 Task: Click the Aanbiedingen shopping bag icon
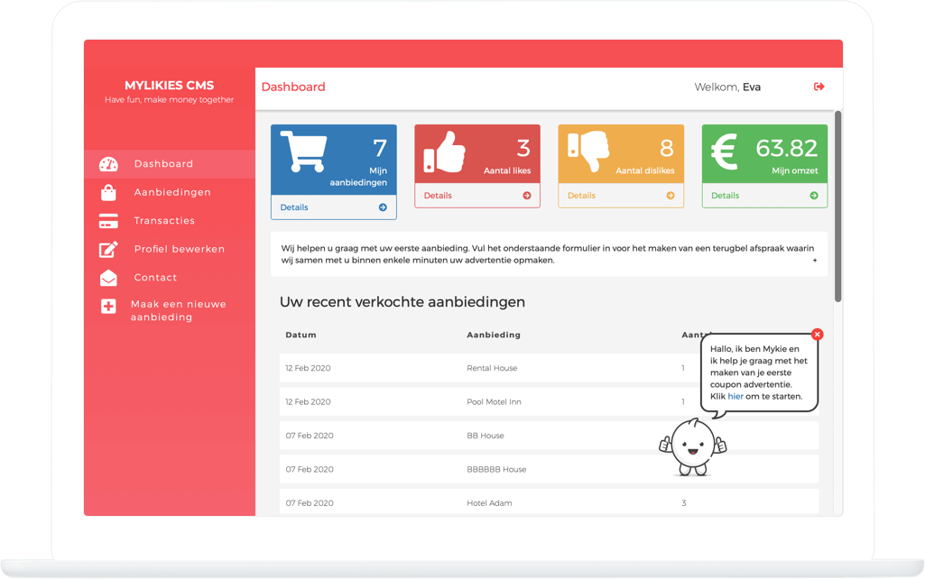(x=108, y=193)
